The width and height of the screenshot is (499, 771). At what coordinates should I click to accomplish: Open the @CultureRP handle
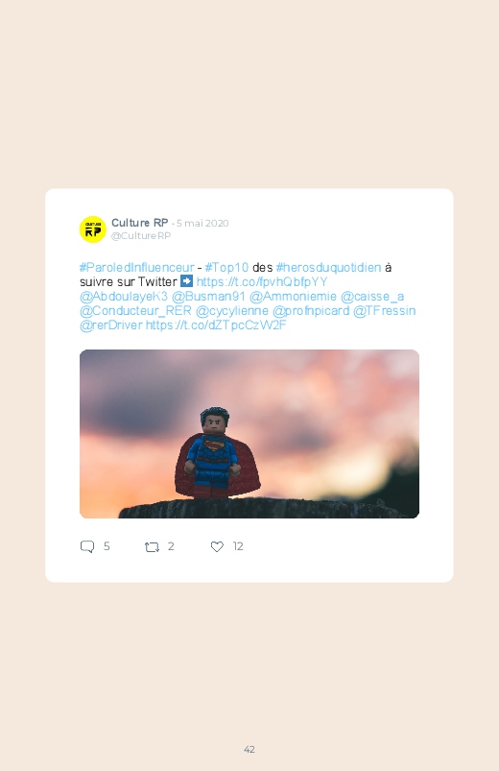click(141, 235)
